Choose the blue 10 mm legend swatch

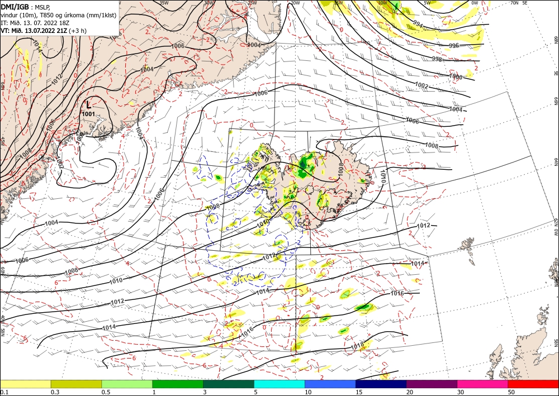click(330, 384)
